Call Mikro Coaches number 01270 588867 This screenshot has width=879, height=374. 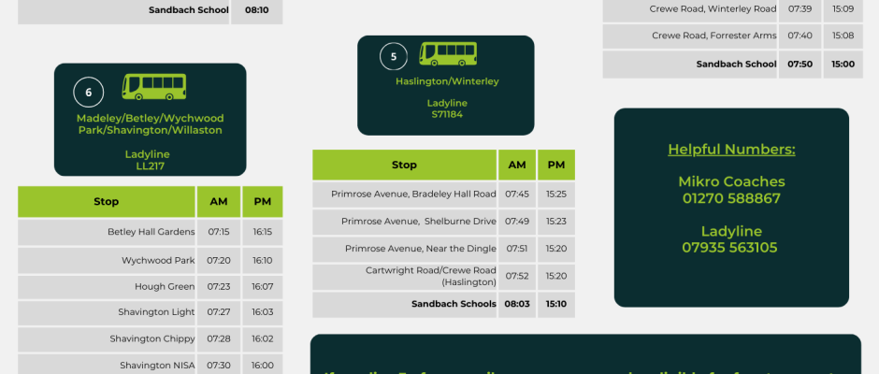click(731, 198)
